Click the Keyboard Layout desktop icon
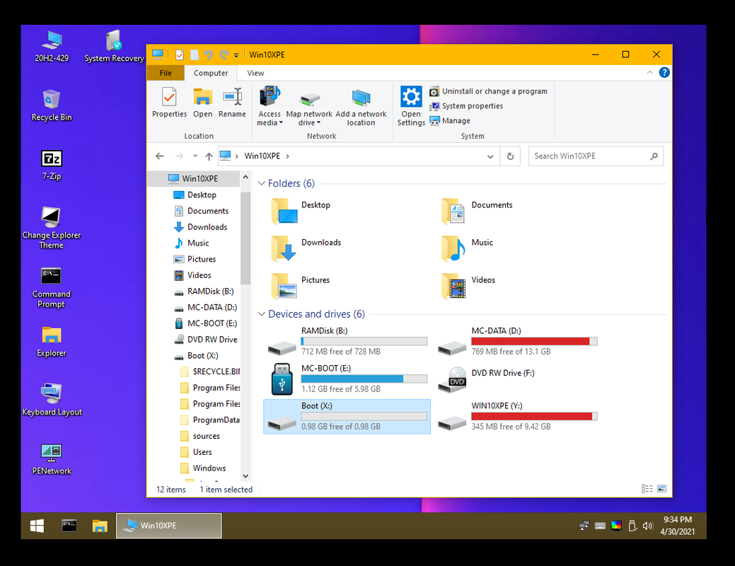735x566 pixels. (x=52, y=400)
